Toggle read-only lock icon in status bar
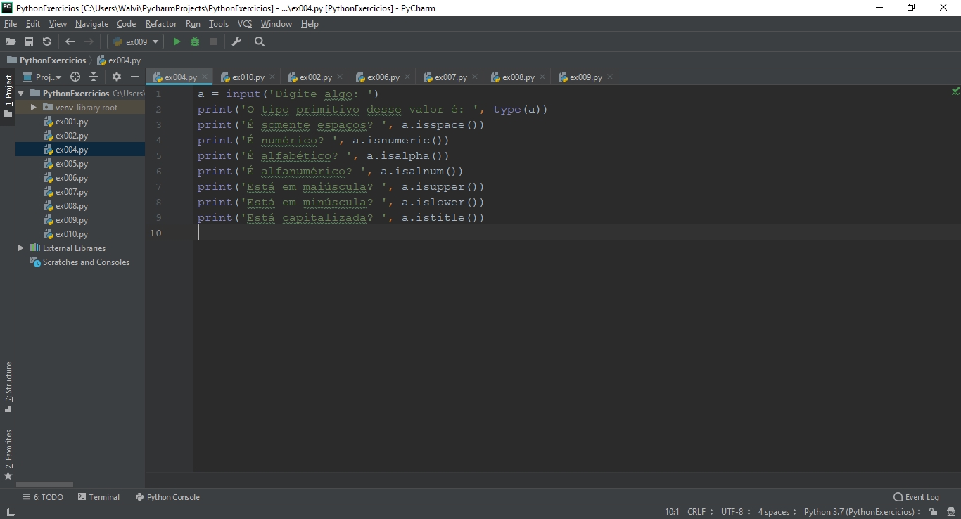The image size is (961, 519). [x=933, y=512]
